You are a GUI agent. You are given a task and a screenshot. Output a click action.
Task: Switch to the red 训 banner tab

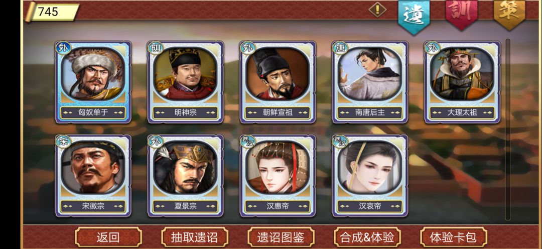(462, 14)
